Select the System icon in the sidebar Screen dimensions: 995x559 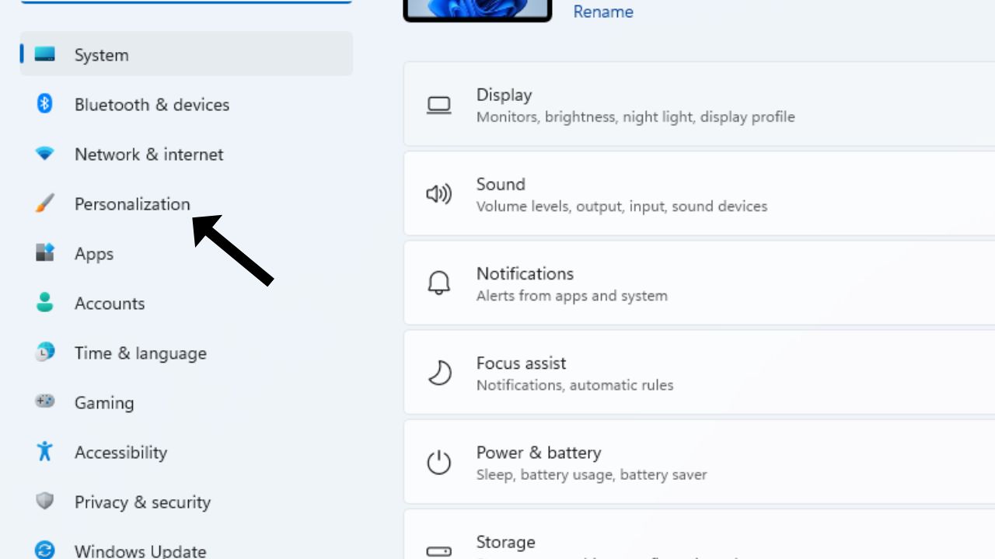[44, 54]
